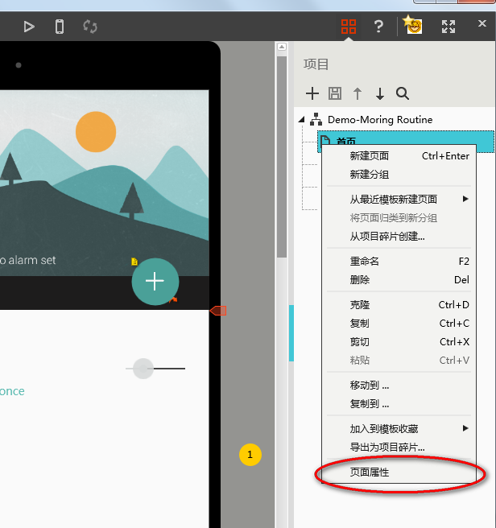
Task: Click the orange sun in the illustration
Action: [x=96, y=132]
